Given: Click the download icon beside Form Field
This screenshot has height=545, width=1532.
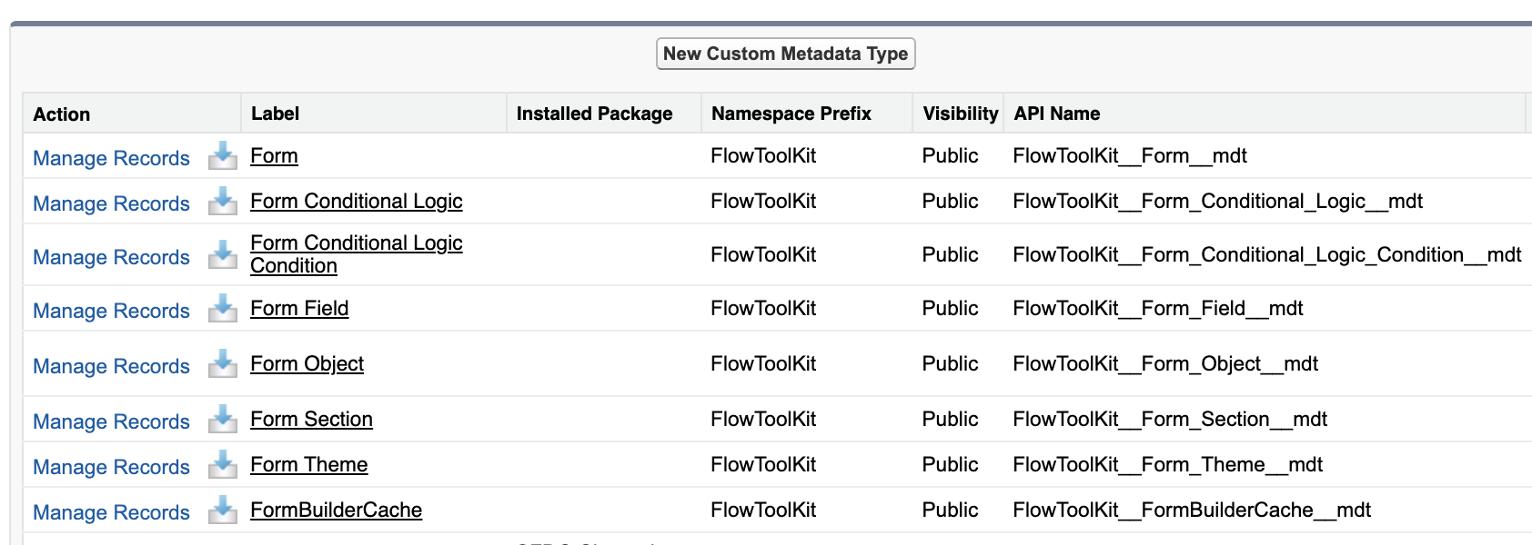Looking at the screenshot, I should [x=221, y=309].
